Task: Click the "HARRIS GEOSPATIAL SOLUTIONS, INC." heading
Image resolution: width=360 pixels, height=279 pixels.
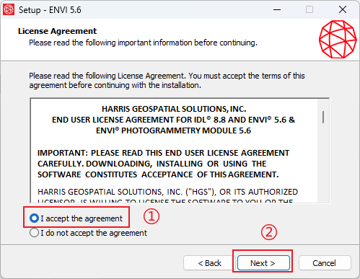Action: click(x=174, y=109)
